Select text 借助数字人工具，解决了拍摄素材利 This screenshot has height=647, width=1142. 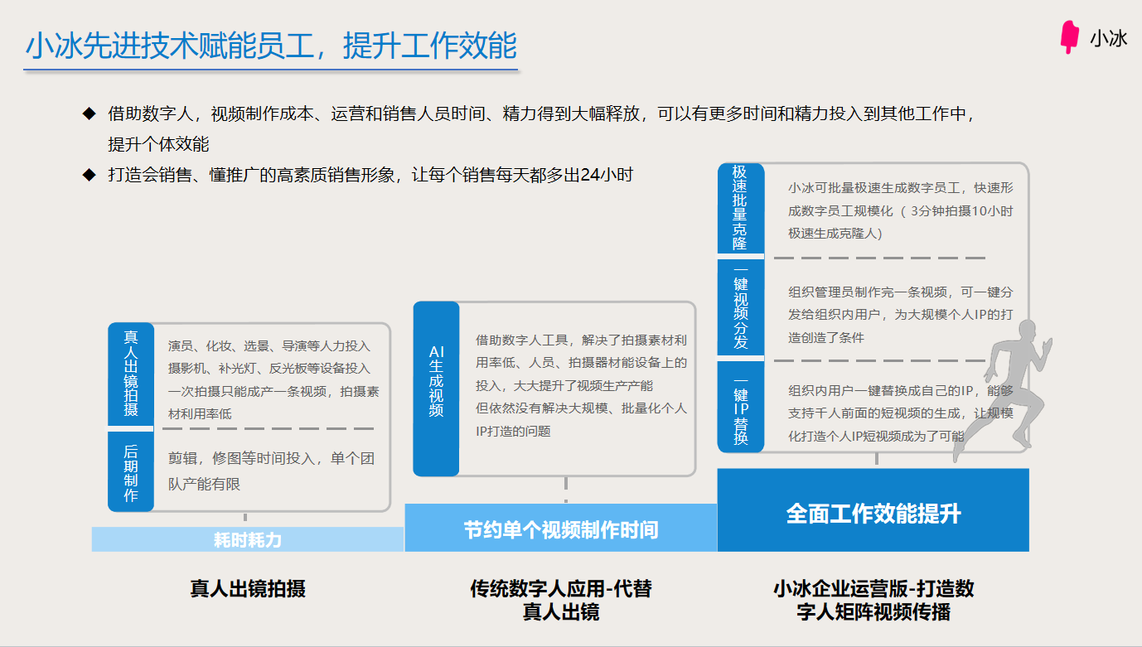coord(581,340)
